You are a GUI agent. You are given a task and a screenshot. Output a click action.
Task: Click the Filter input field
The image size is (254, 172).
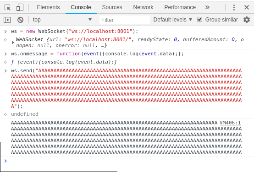click(x=124, y=20)
